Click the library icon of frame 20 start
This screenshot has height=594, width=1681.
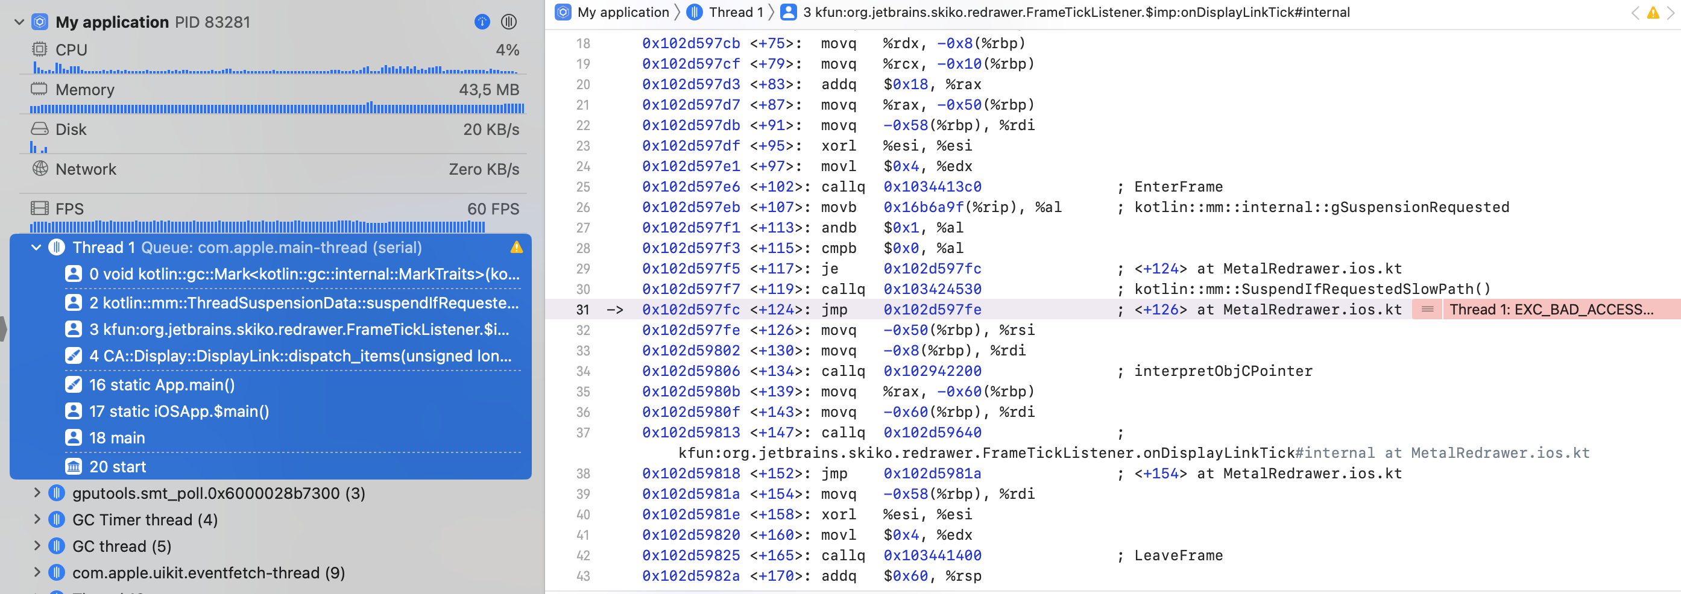[x=74, y=467]
